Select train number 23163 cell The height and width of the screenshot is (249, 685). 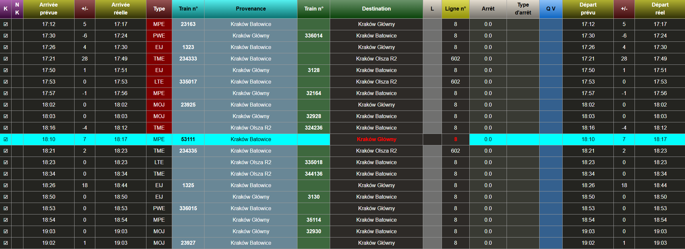(x=188, y=24)
